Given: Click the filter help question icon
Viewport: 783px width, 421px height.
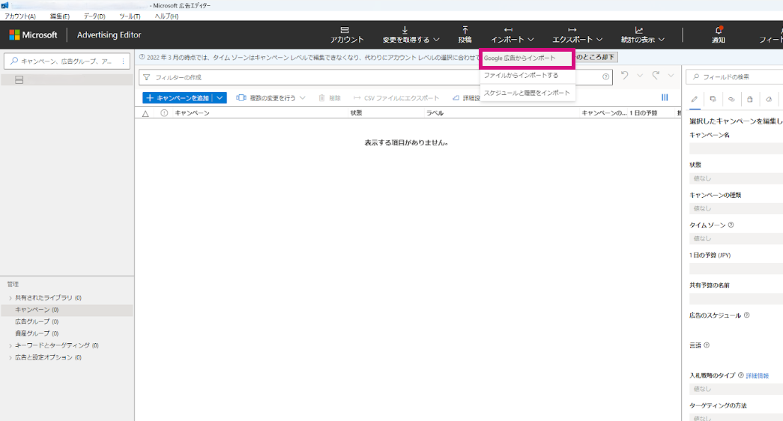Looking at the screenshot, I should click(x=605, y=77).
